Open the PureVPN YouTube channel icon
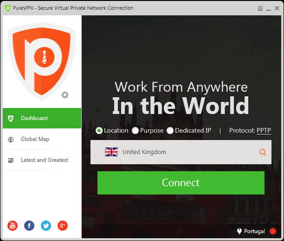Screen dimensions: 284x241 (x=13, y=226)
